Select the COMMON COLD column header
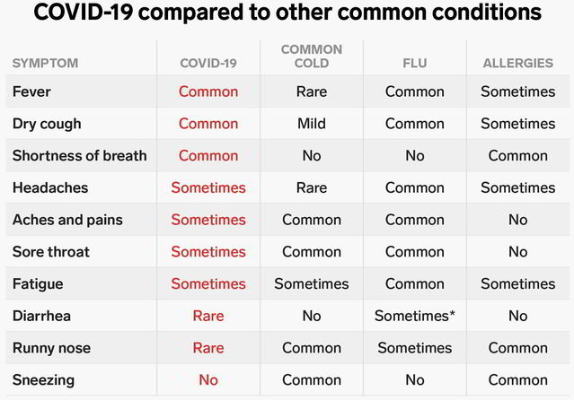574x400 pixels. 312,56
